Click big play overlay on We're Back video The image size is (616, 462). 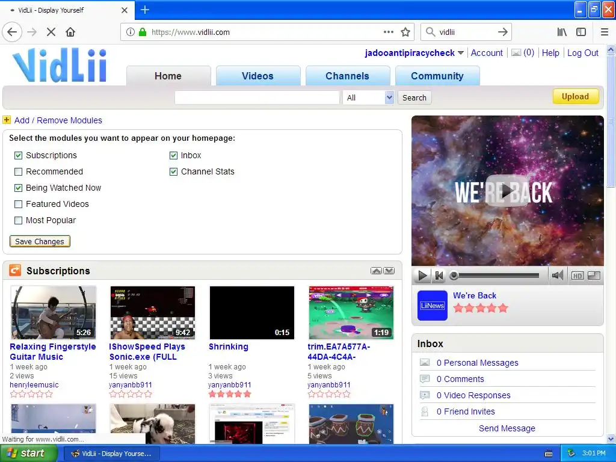(507, 191)
